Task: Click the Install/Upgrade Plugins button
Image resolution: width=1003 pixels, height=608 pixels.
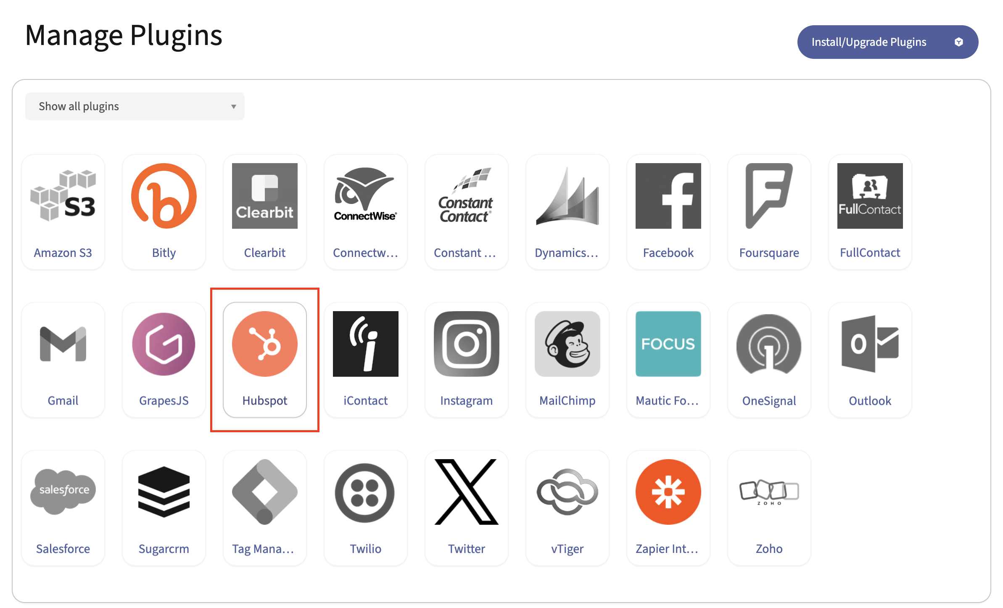Action: pyautogui.click(x=887, y=42)
